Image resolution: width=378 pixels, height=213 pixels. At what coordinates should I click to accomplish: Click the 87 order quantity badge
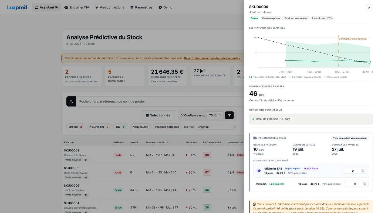pyautogui.click(x=207, y=172)
